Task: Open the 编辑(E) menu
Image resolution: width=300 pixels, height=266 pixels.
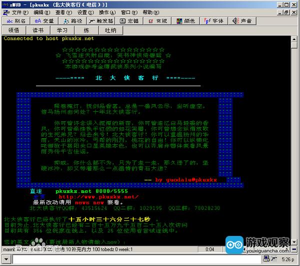Action: (x=42, y=13)
